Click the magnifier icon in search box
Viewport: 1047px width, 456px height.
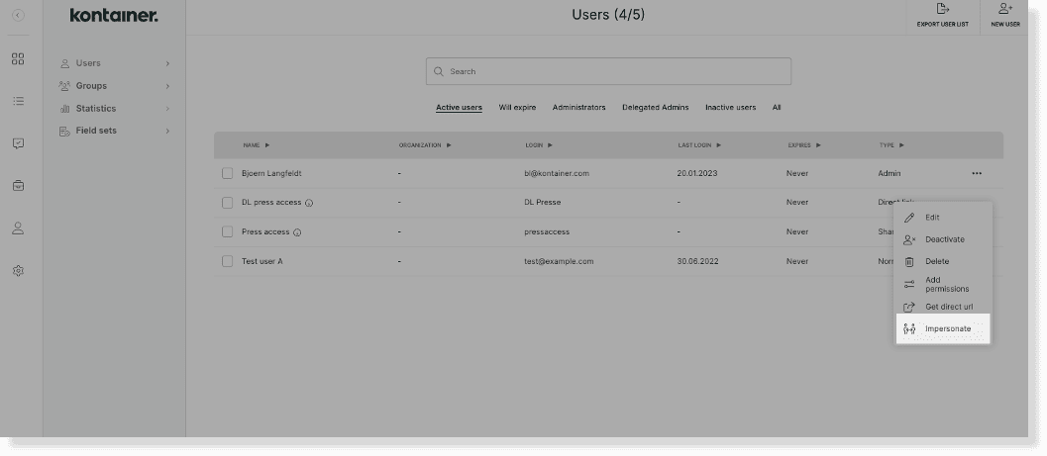pos(439,71)
